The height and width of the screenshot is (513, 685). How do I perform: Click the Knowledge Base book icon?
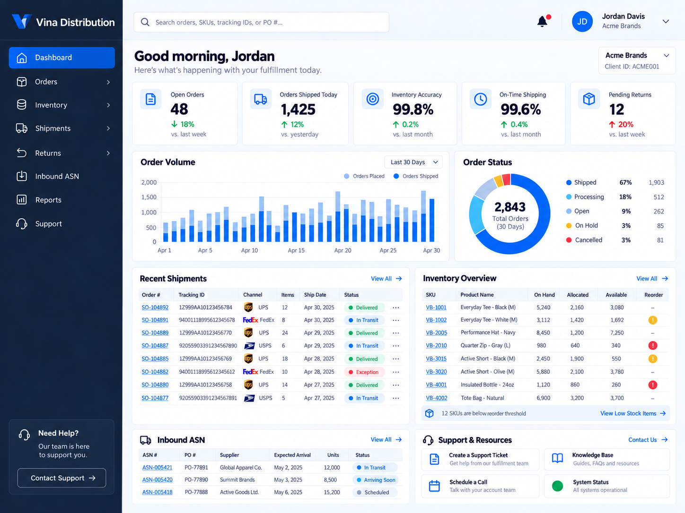click(558, 459)
